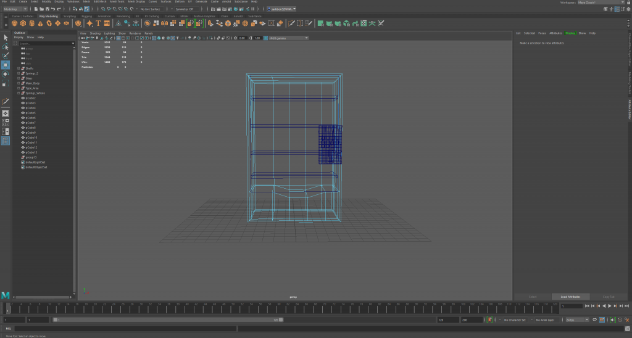
Task: Select the Lasso tool in the toolbox
Action: [6, 47]
